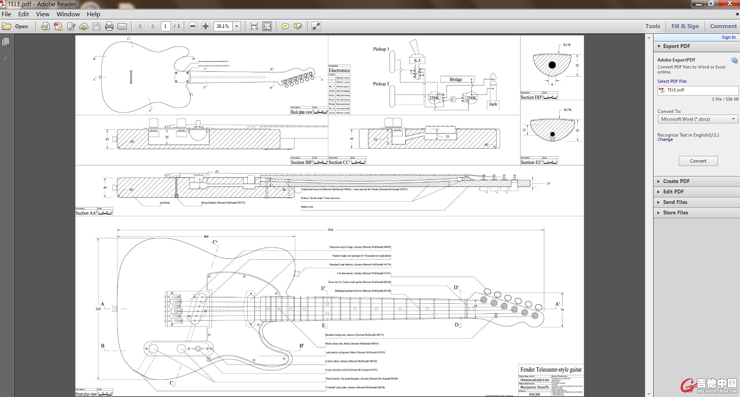Image resolution: width=740 pixels, height=397 pixels.
Task: Add a sticky note comment
Action: 285,26
